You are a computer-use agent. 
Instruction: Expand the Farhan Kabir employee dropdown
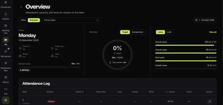click(72, 20)
